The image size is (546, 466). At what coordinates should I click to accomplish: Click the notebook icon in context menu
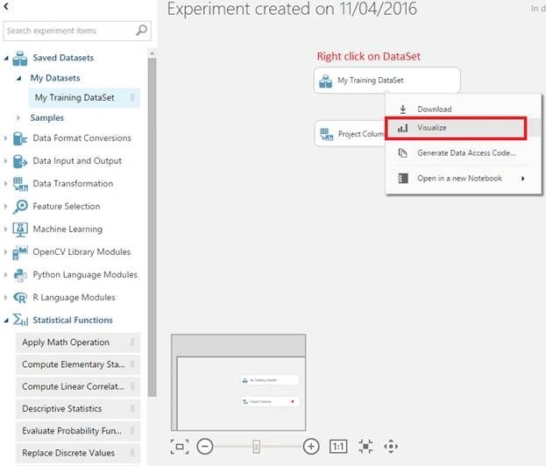tap(403, 179)
